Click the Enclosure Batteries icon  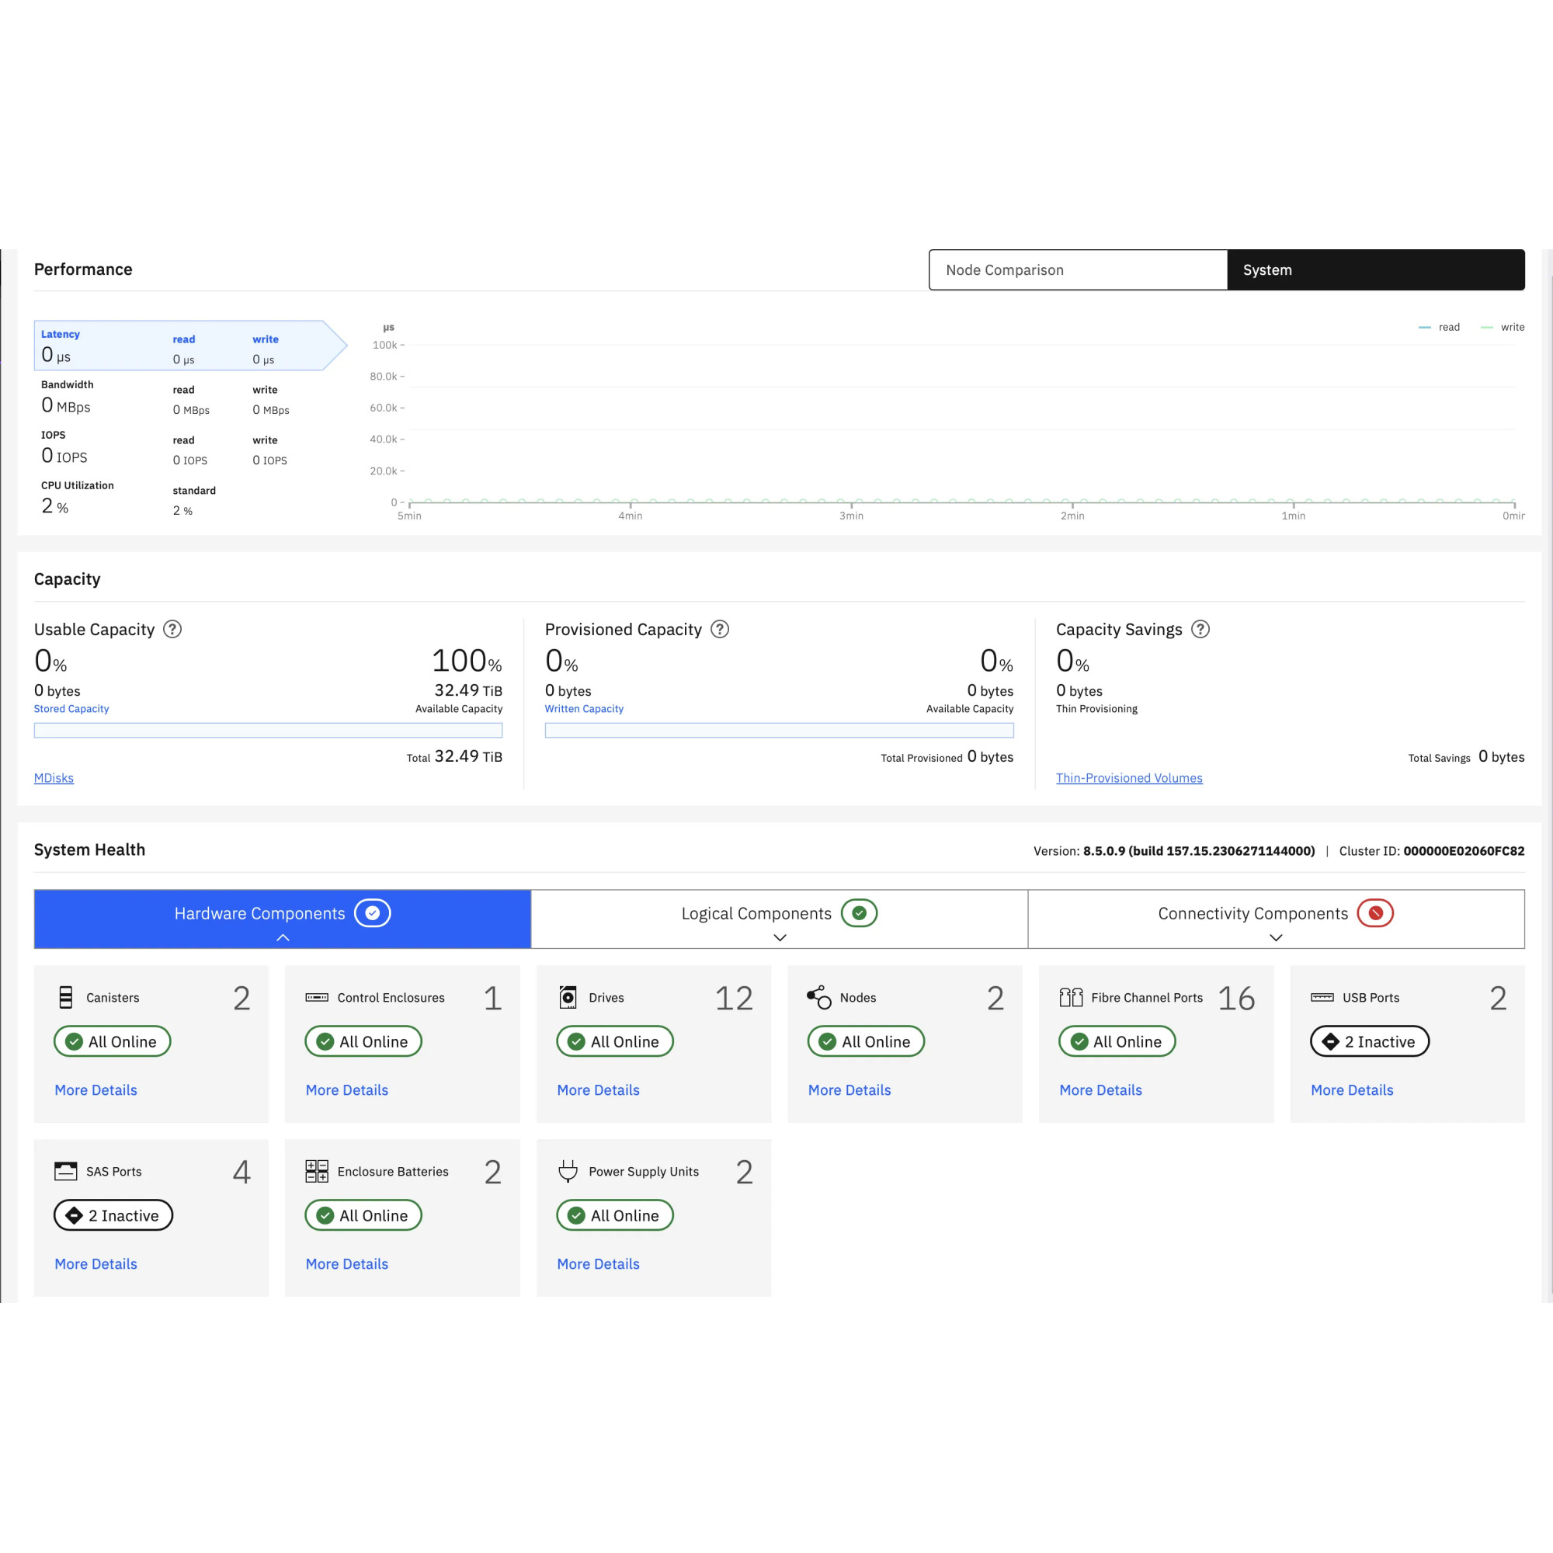(x=317, y=1170)
